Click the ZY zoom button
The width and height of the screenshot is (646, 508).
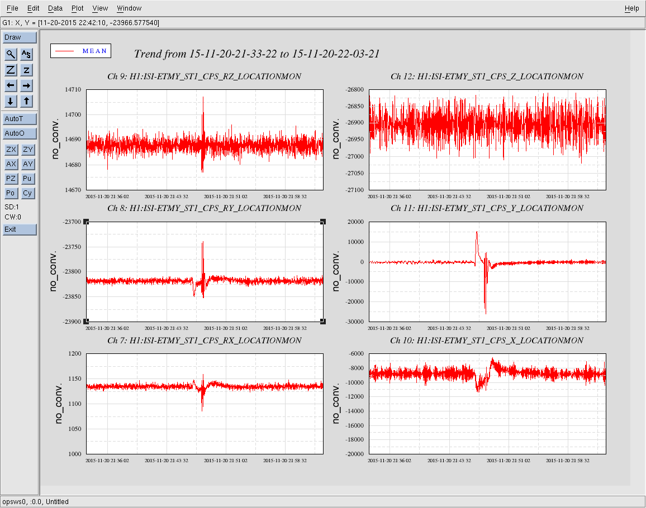[28, 150]
